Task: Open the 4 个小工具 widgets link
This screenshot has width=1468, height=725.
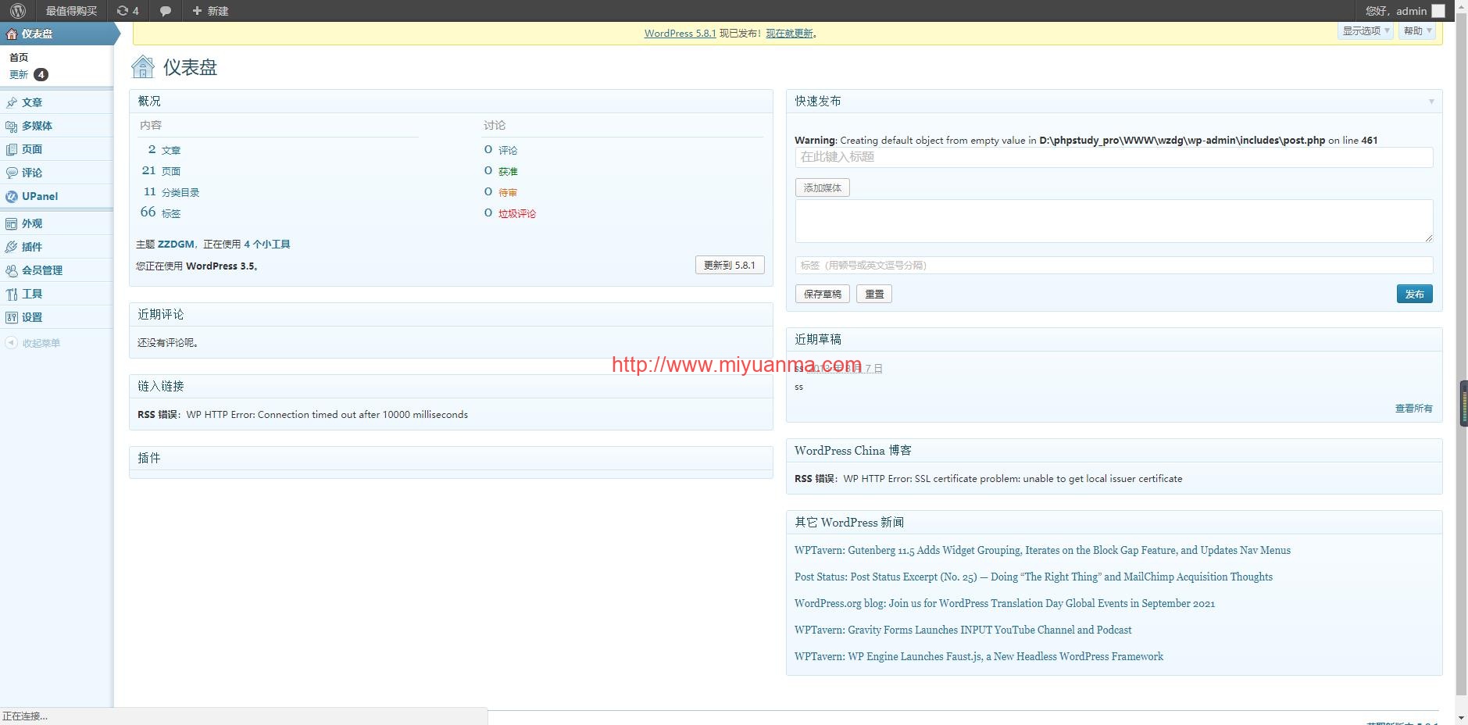Action: [267, 245]
